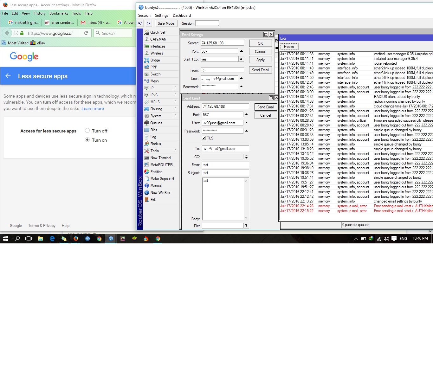Open Dashboard menu in WinBox
Viewport: 433px width, 367px height.
[x=182, y=16]
